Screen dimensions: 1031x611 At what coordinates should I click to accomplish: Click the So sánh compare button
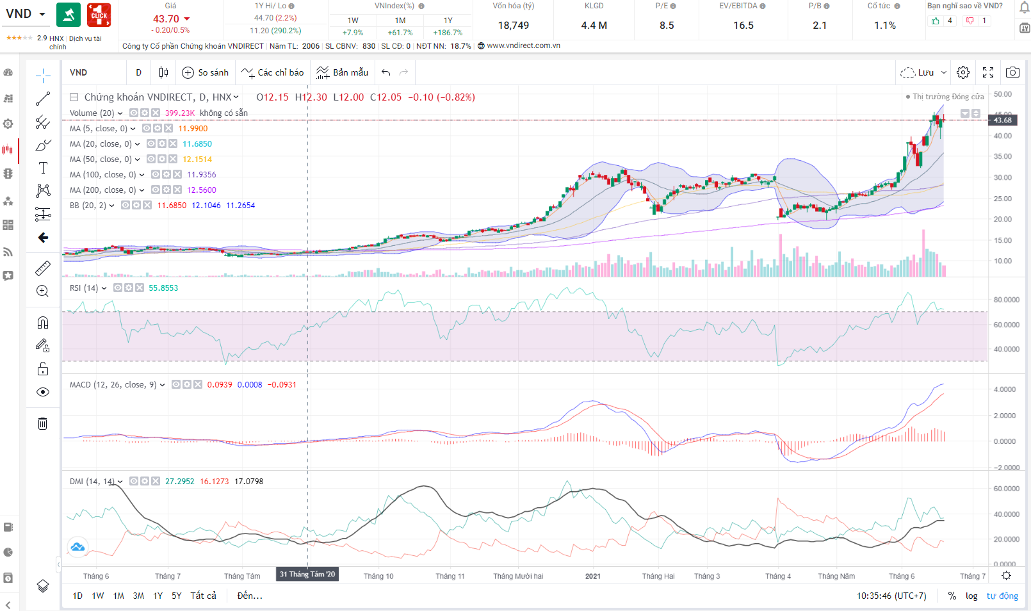(205, 72)
